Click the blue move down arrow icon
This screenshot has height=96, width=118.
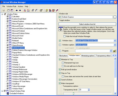point(20,10)
